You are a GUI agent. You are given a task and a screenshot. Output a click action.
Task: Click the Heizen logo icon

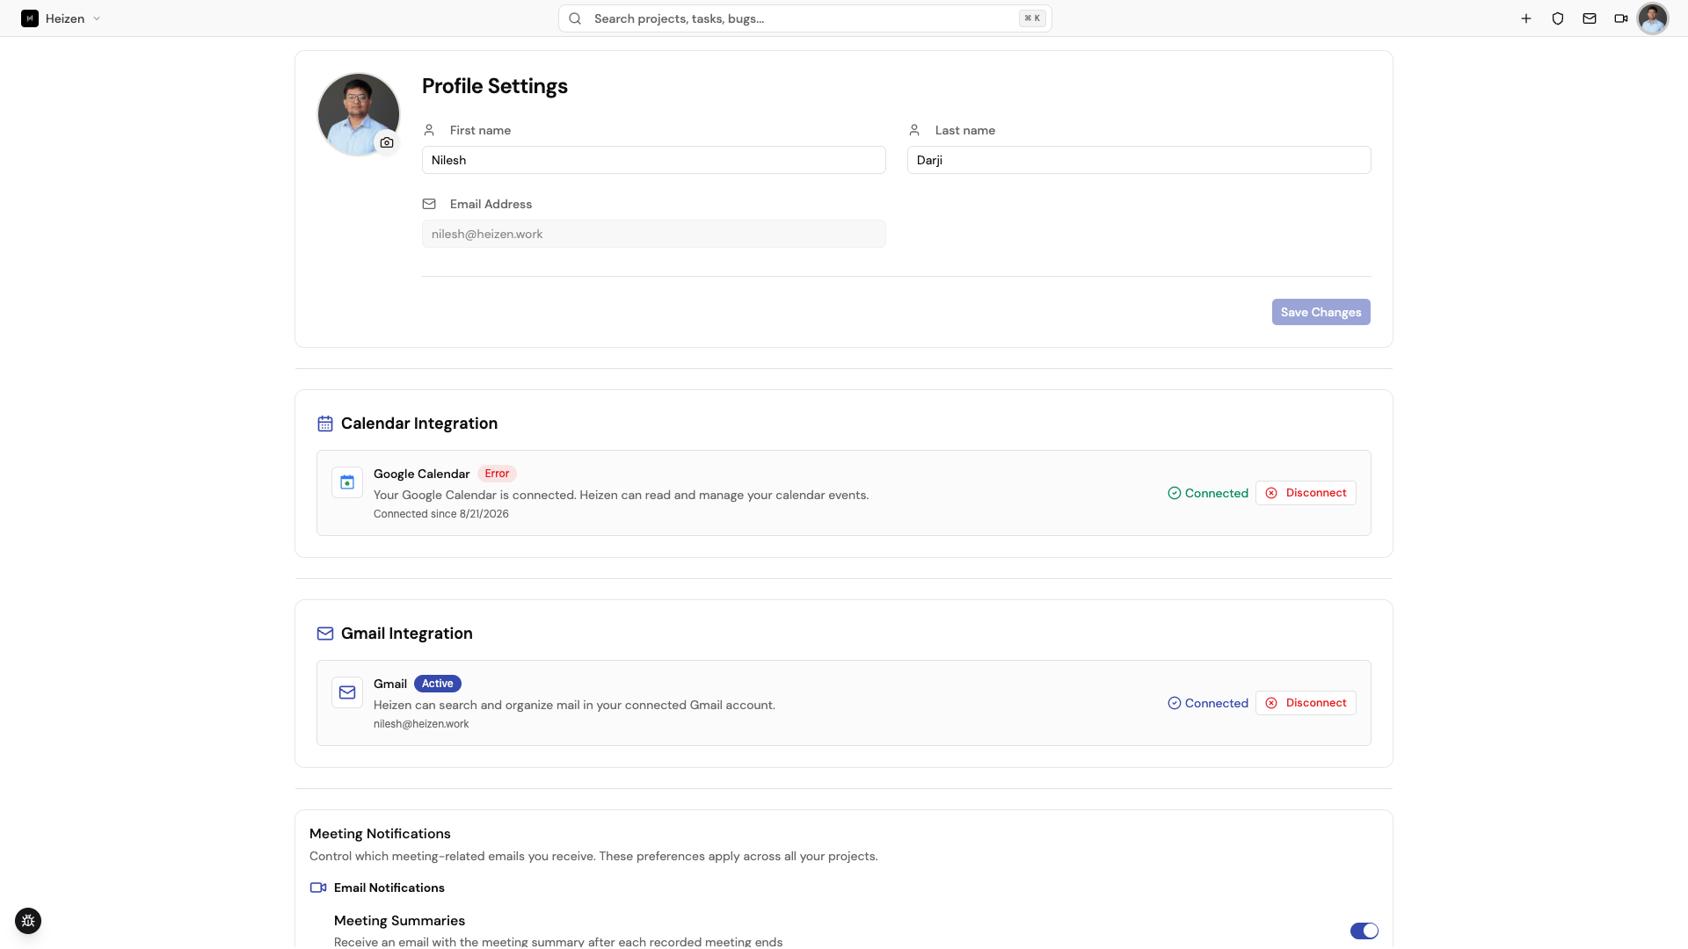30,18
